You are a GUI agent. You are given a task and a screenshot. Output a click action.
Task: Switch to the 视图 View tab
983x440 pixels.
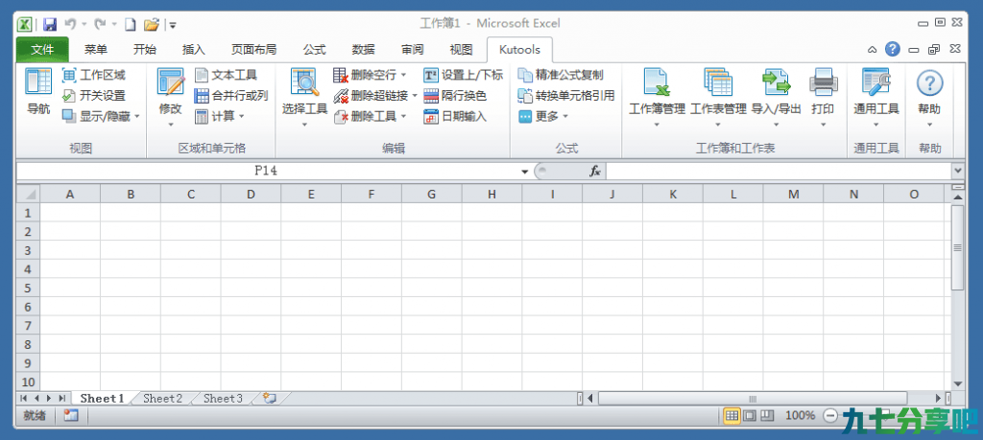point(462,50)
